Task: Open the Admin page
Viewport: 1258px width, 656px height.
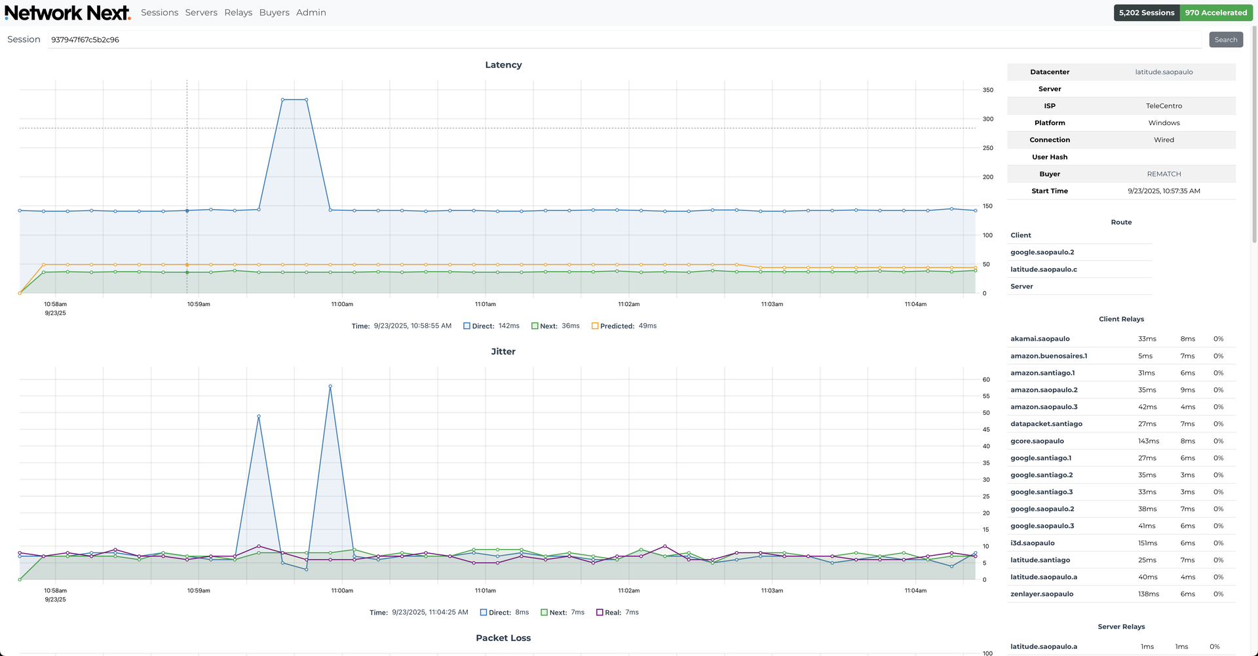Action: (311, 12)
